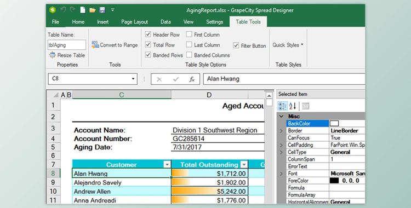Select the Table Tools tab
The image size is (411, 208).
tap(248, 22)
